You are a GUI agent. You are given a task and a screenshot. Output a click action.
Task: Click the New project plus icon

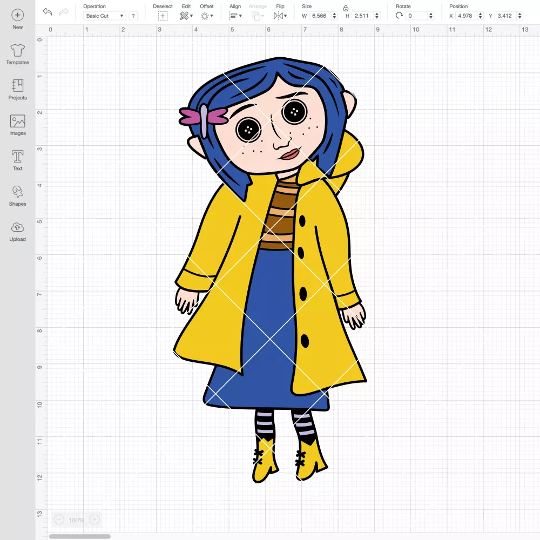tap(18, 15)
